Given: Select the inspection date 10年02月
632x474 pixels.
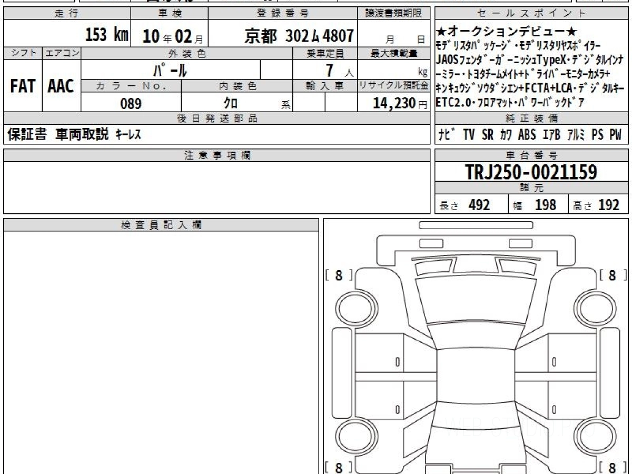Looking at the screenshot, I should pyautogui.click(x=173, y=37).
